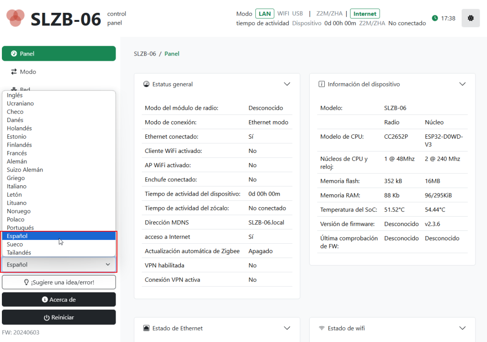Image resolution: width=487 pixels, height=342 pixels.
Task: Click the Modo arrows icon in the sidebar
Action: (14, 72)
